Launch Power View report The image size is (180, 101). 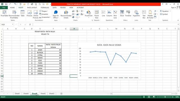tap(97, 14)
